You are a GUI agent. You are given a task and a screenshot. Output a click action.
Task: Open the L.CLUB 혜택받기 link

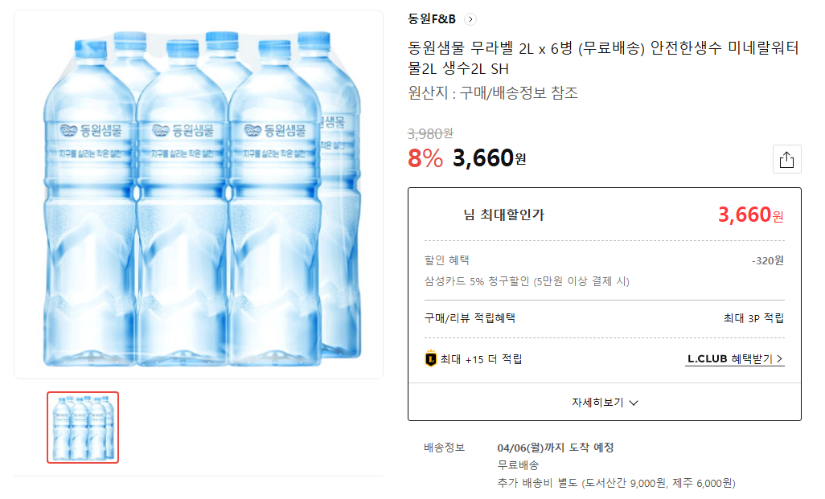[x=734, y=359]
